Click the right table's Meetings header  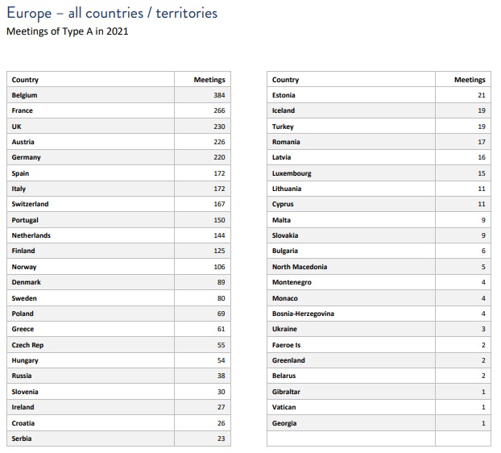pos(470,80)
